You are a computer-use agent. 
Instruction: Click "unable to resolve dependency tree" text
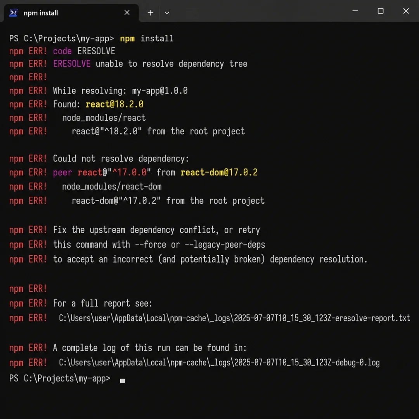[x=171, y=64]
